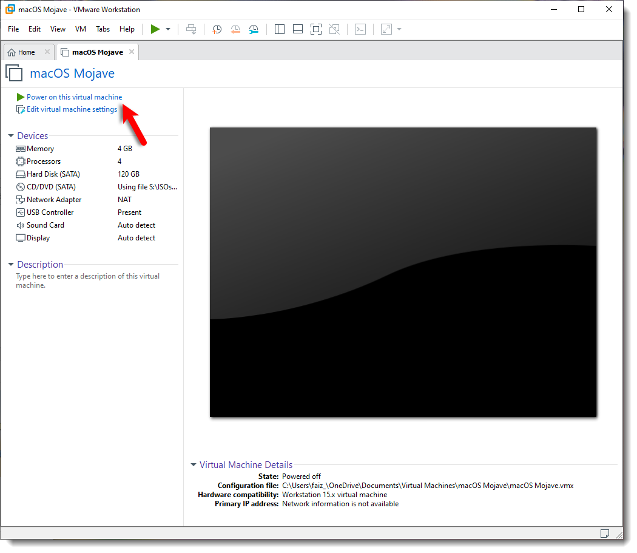Click the 'Powered off' state text

(x=302, y=477)
